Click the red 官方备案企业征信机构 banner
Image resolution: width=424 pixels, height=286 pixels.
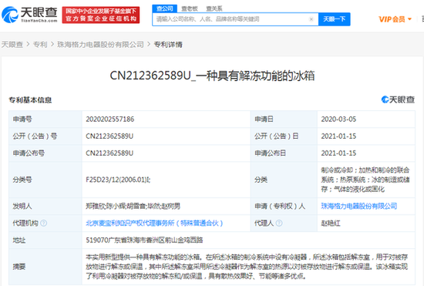101,15
